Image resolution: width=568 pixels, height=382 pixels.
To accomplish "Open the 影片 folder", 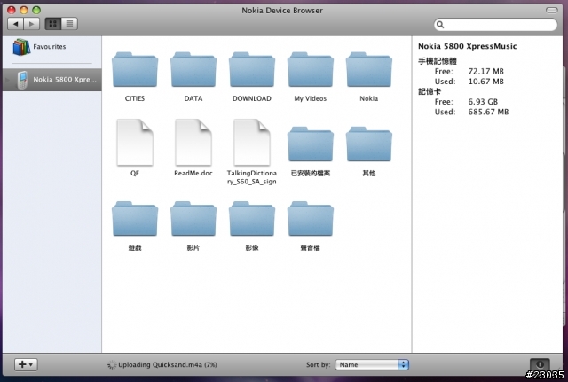I will pyautogui.click(x=193, y=219).
